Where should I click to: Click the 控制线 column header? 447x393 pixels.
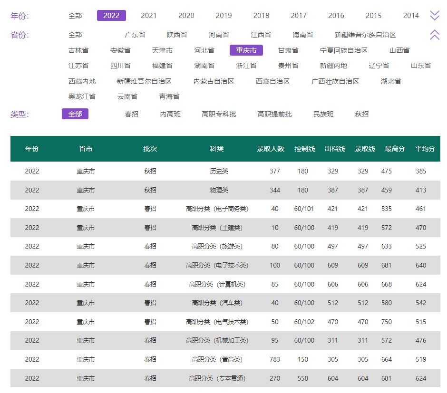(305, 149)
